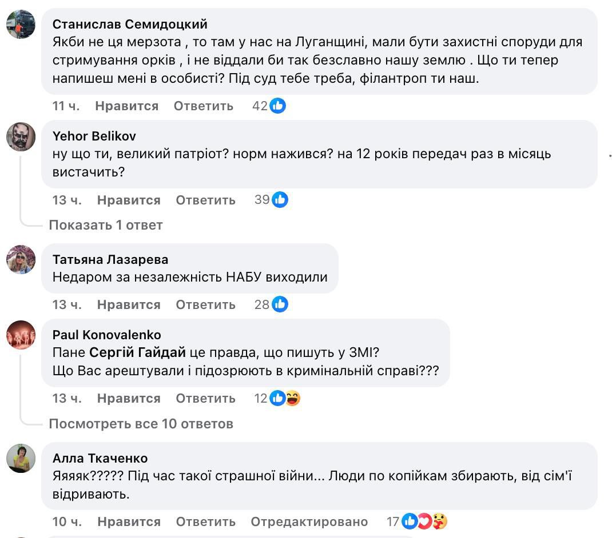View edit history via Отредактировано
This screenshot has width=612, height=538.
[309, 521]
